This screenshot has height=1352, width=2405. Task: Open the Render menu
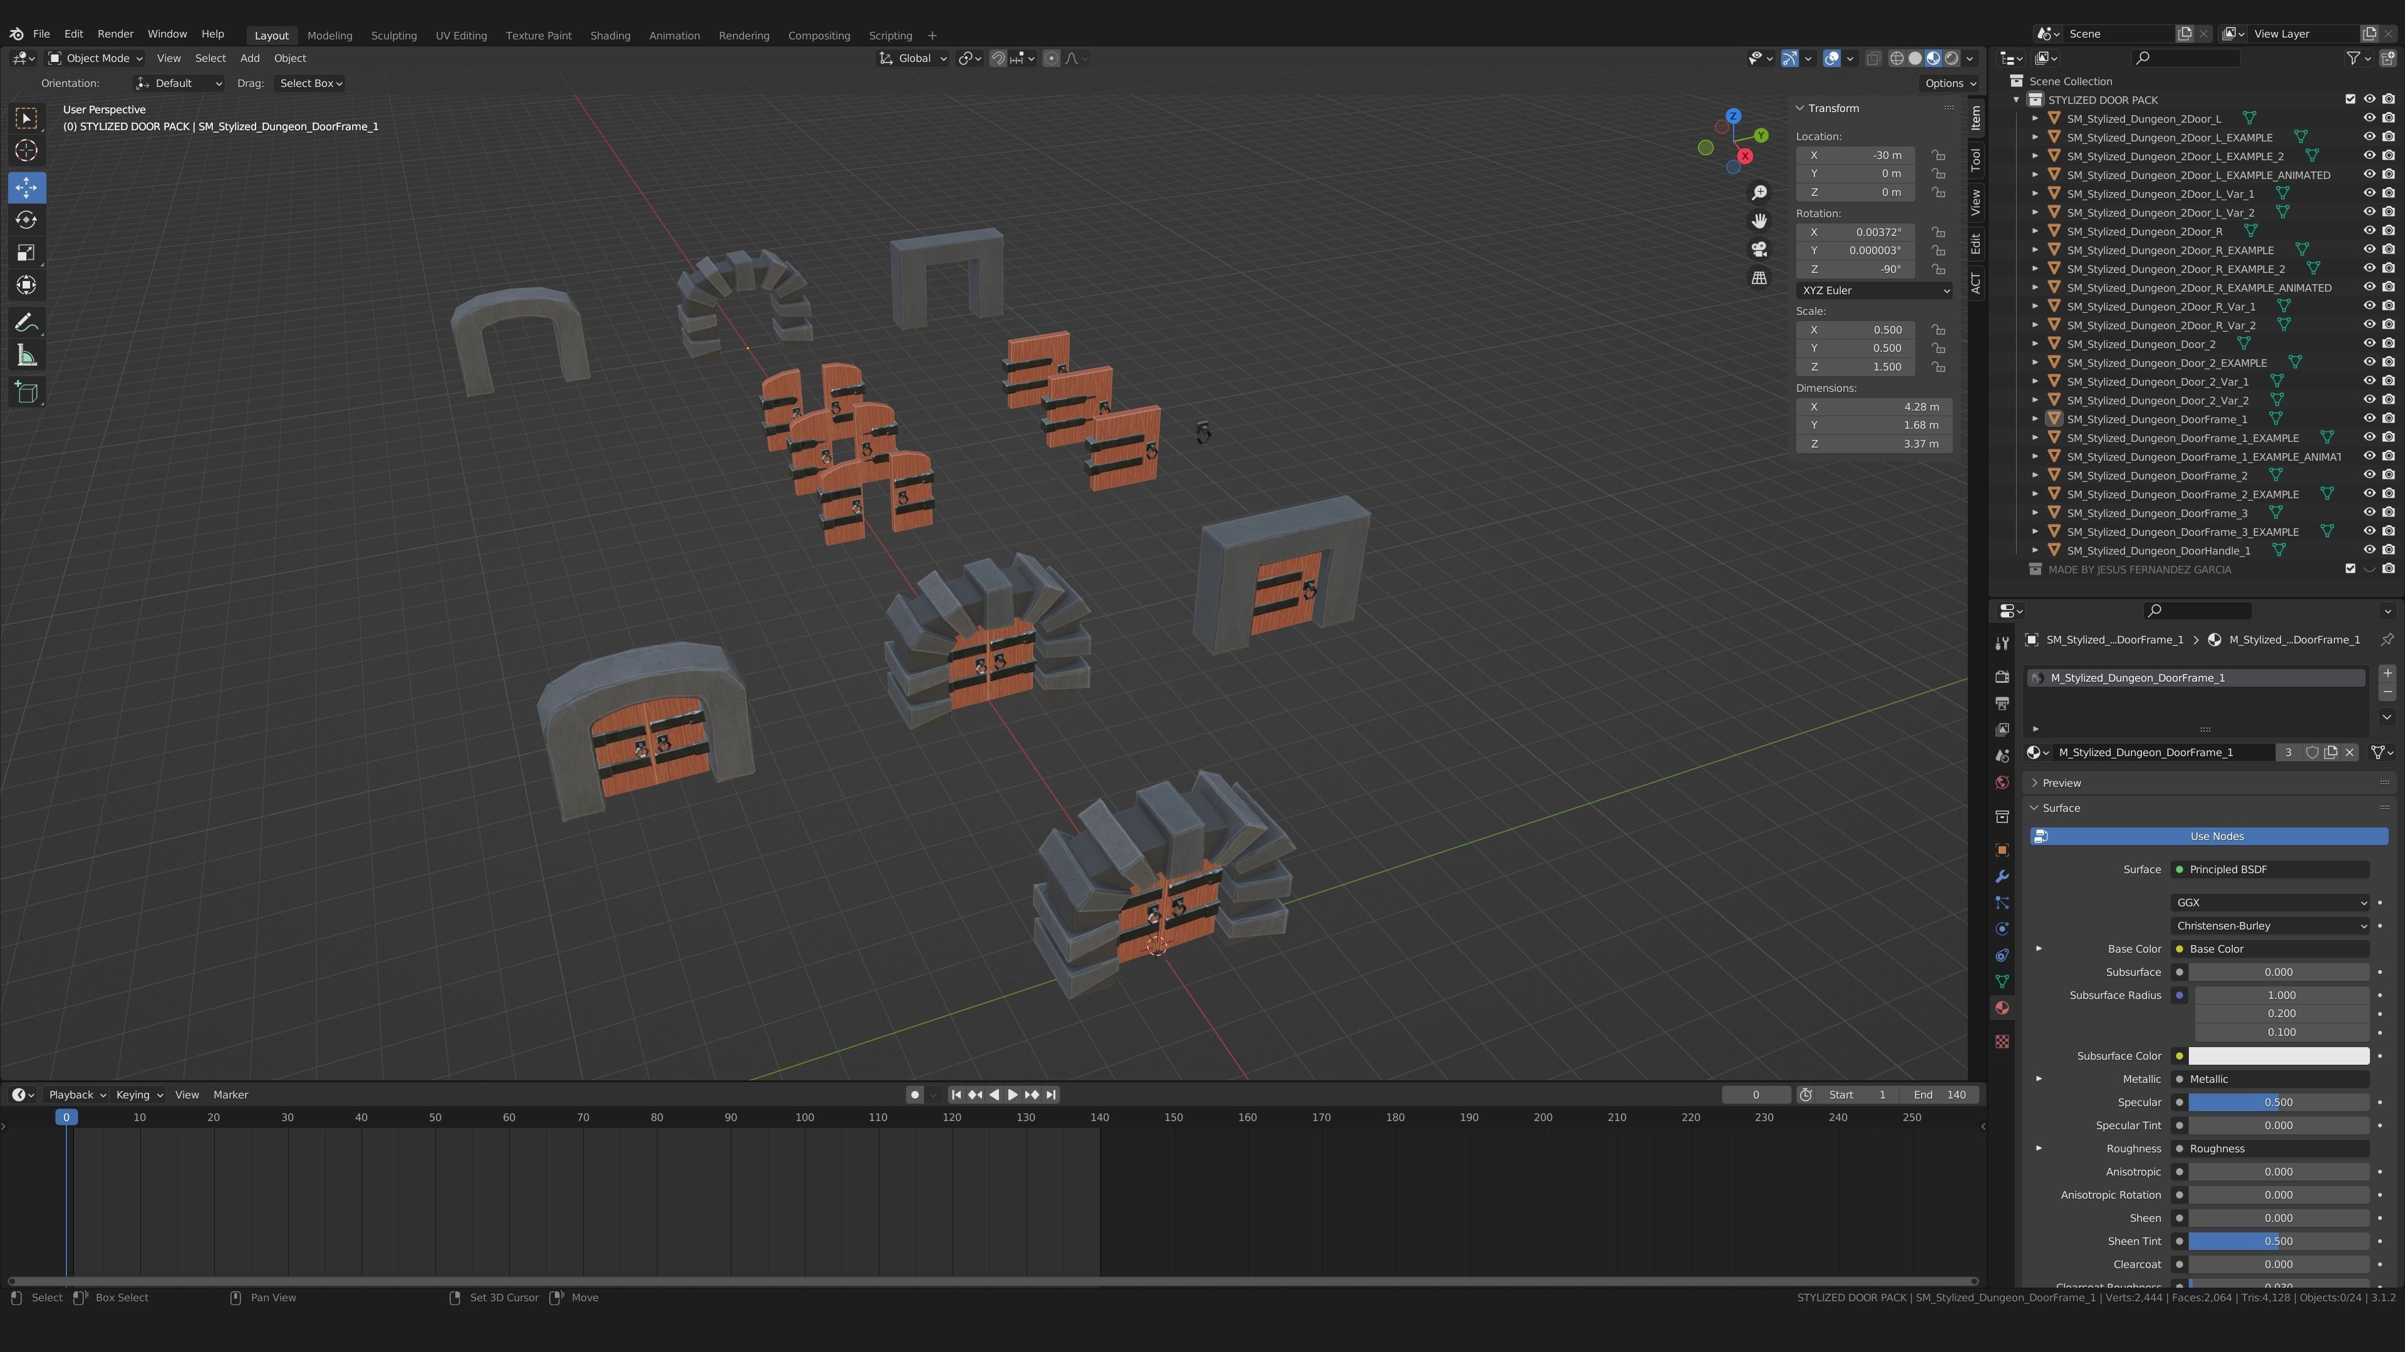point(116,34)
